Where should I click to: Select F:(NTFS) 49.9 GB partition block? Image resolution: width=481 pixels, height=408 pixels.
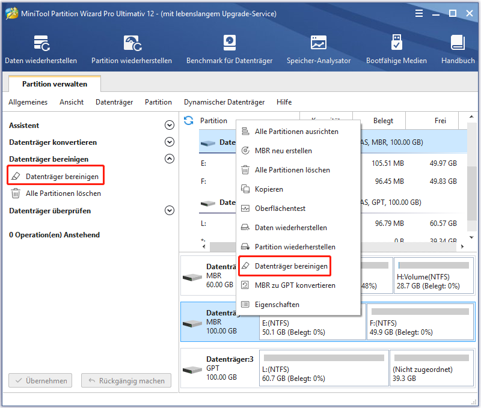[420, 322]
